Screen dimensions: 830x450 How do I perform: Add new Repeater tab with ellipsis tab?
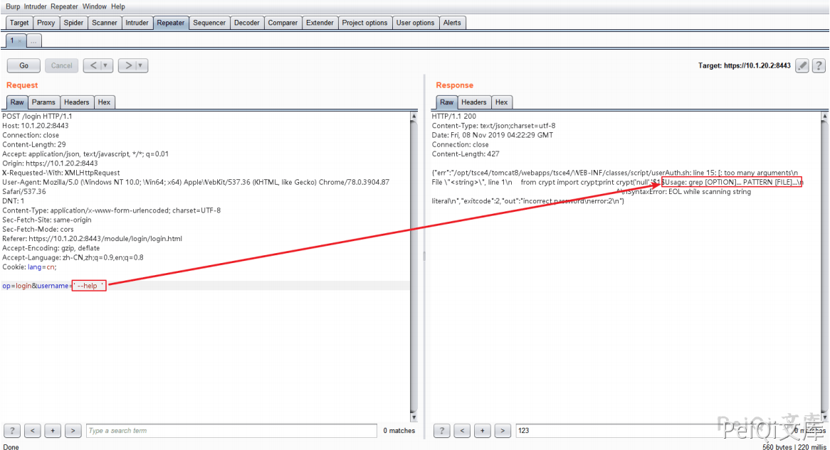pos(34,41)
